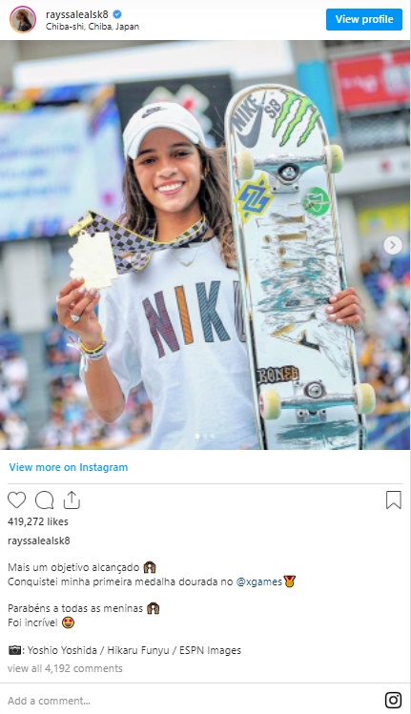The image size is (411, 714).
Task: Click the rayssalealsk8 profile avatar
Action: point(23,20)
